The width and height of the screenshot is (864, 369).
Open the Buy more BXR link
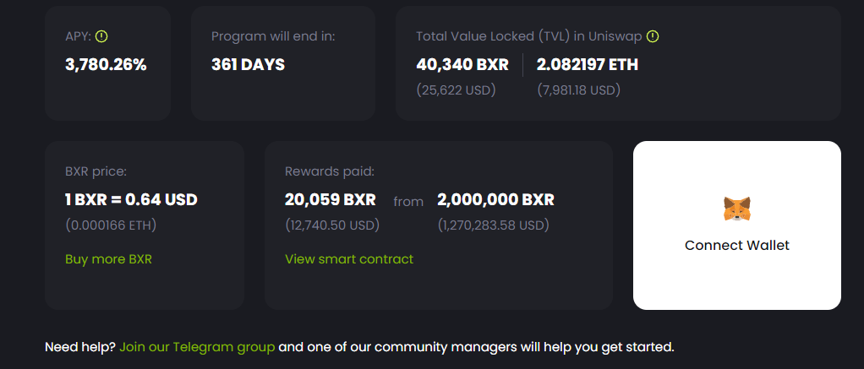click(x=108, y=259)
